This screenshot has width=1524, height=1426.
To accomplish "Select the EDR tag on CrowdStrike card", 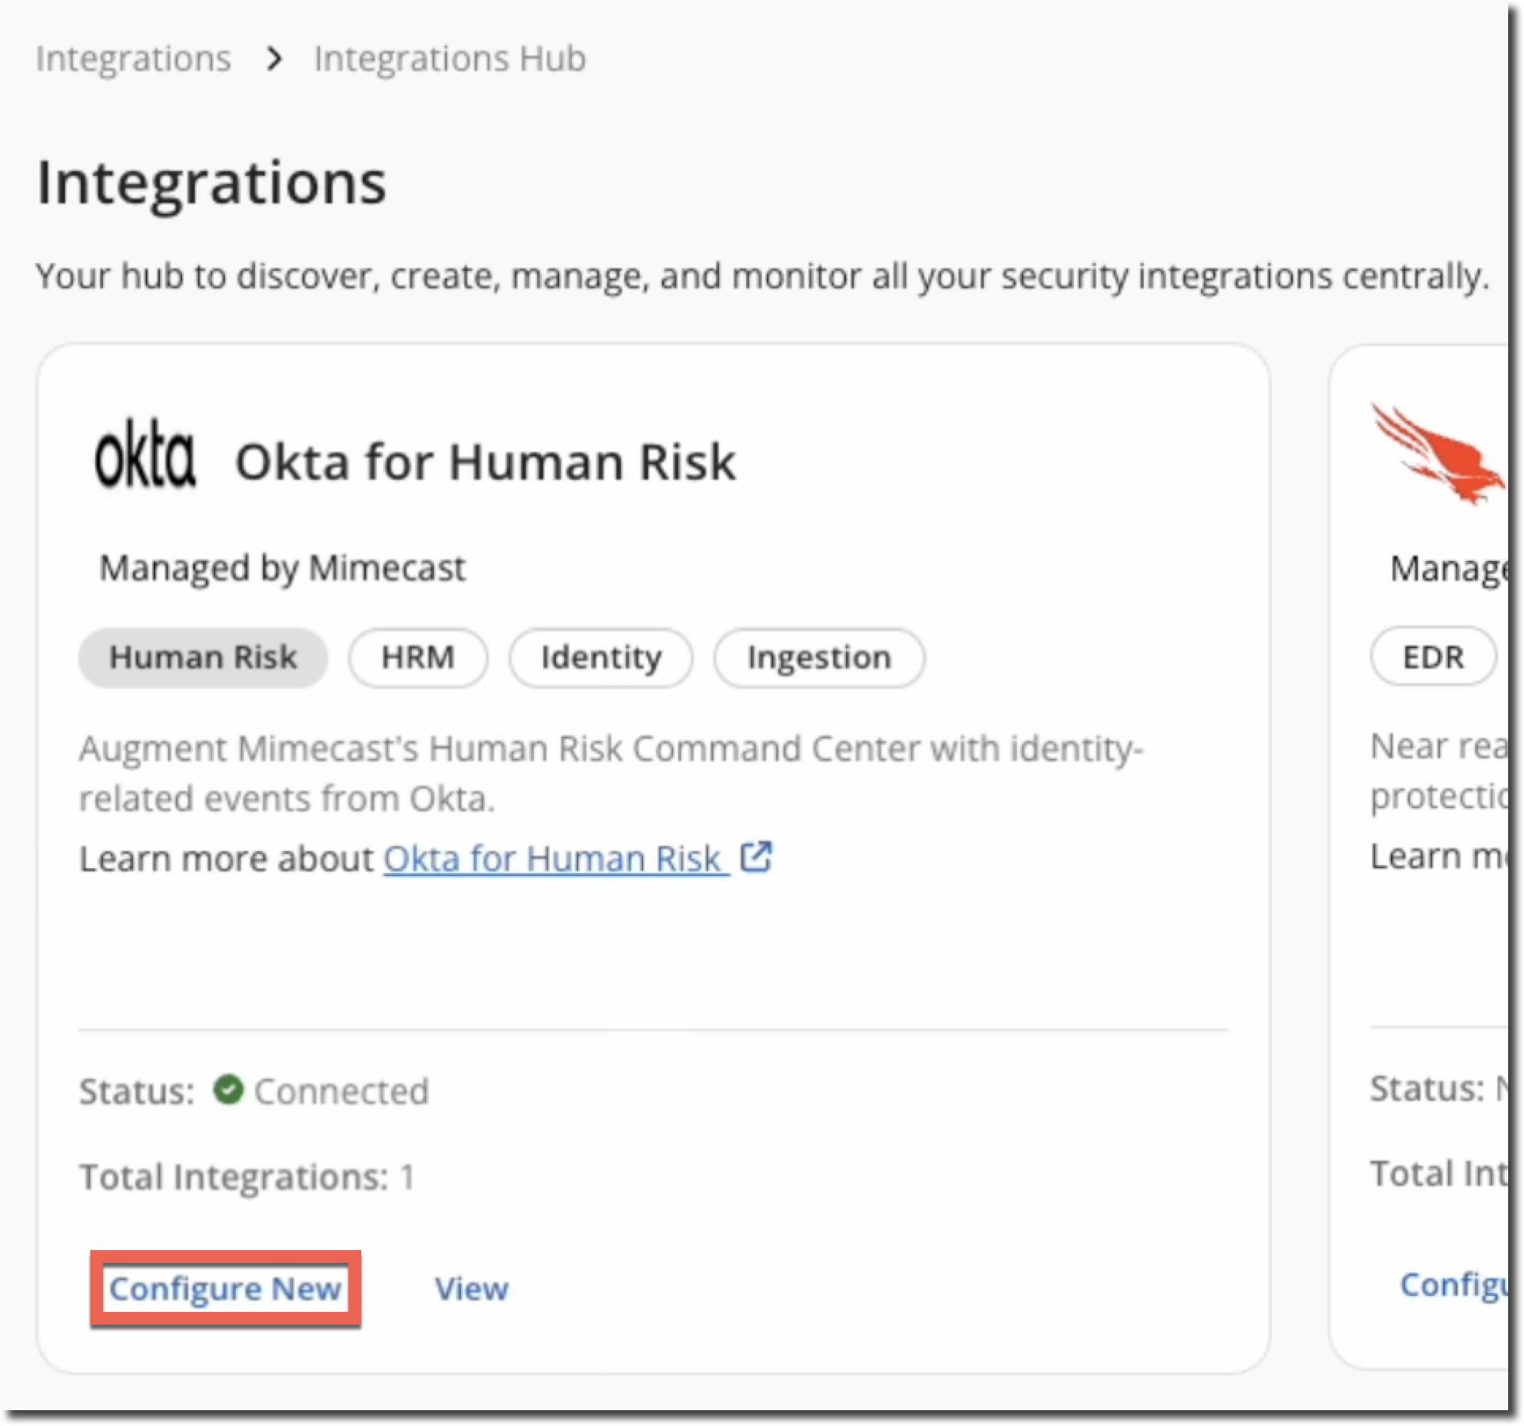I will [x=1432, y=657].
